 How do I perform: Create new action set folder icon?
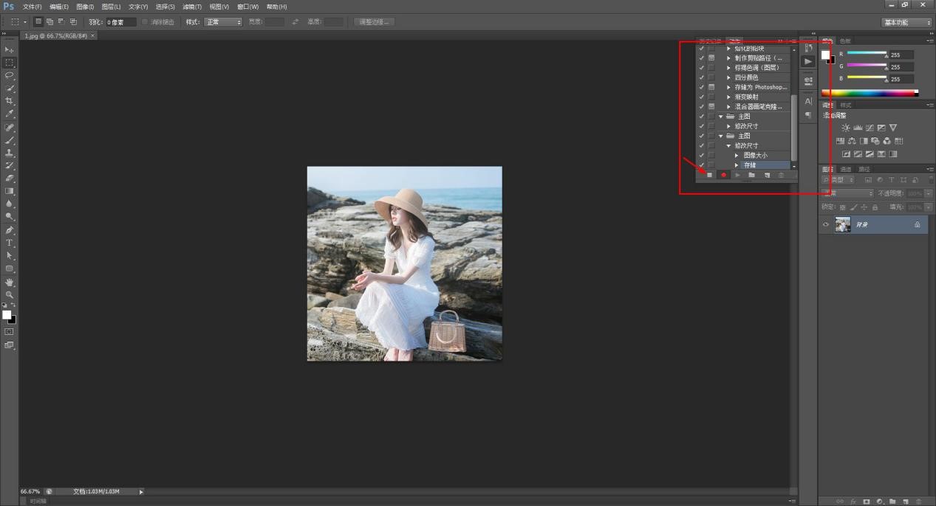click(x=751, y=175)
